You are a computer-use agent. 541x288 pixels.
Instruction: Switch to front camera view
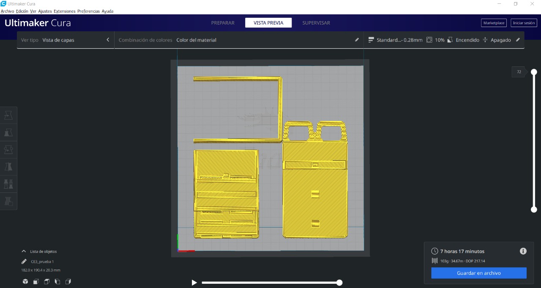pyautogui.click(x=36, y=282)
